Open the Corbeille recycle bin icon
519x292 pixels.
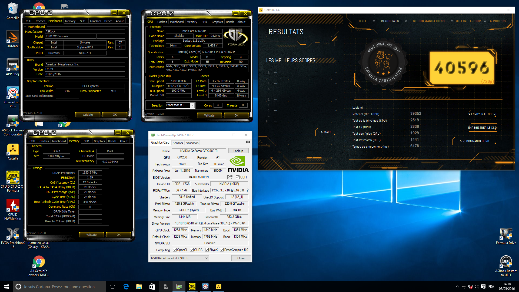tap(13, 11)
